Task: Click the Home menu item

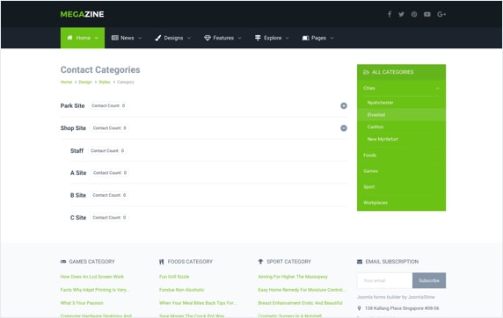Action: pyautogui.click(x=83, y=38)
